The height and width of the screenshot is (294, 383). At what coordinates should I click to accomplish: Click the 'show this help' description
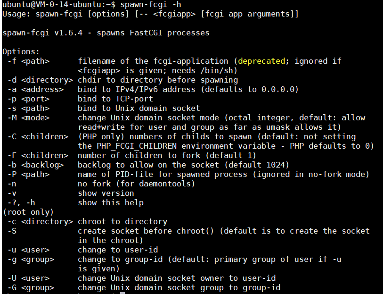(111, 202)
